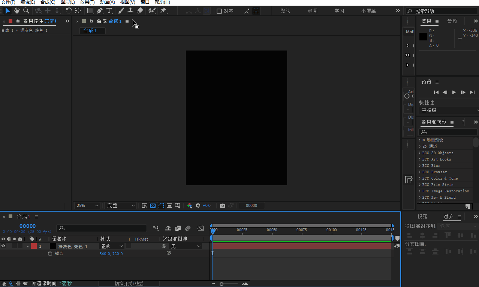Activate the Puppet Pin tool
Viewport: 479px width, 287px height.
pos(163,11)
